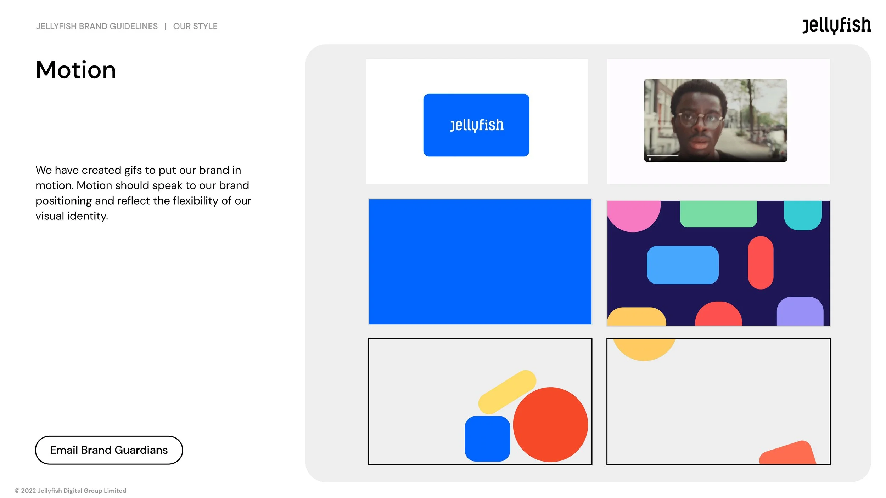
Task: Click the Jellyfish logo in the top right
Action: point(837,25)
